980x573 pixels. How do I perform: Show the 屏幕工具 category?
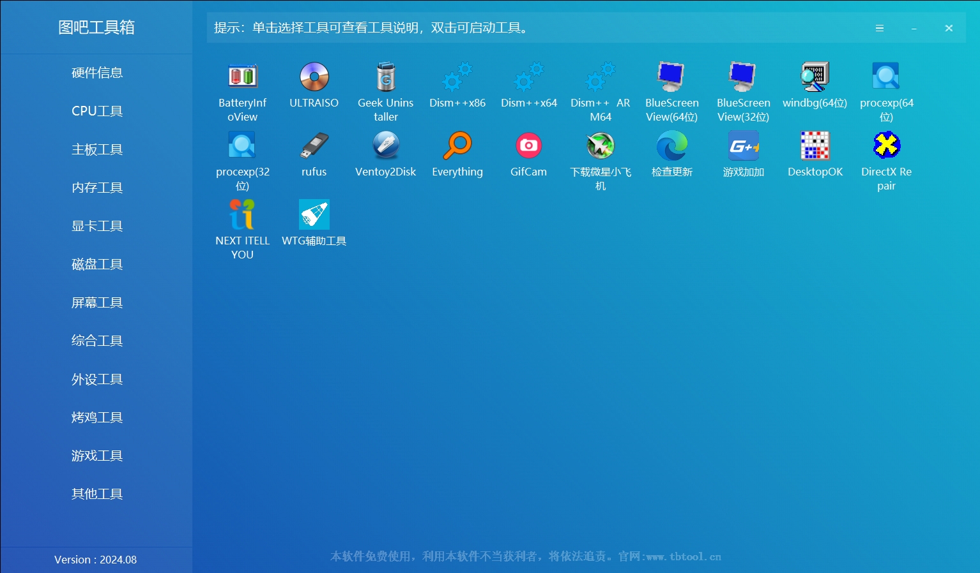[x=96, y=302]
